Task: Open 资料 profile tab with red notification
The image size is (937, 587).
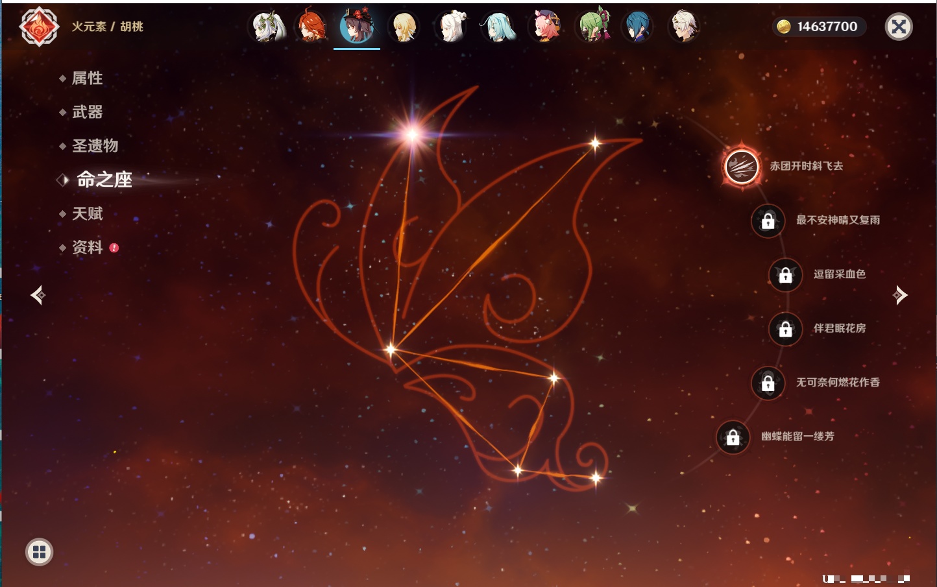Action: pyautogui.click(x=87, y=247)
